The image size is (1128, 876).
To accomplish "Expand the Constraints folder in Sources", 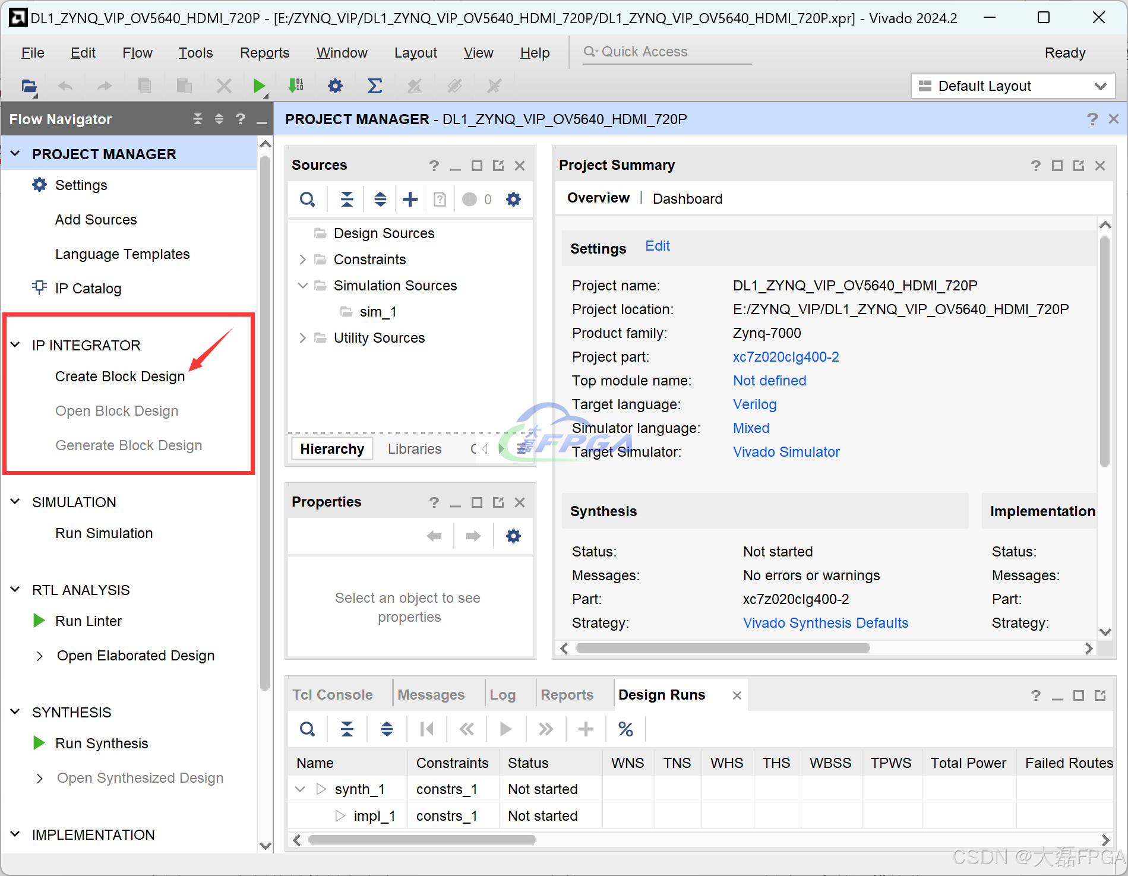I will click(x=302, y=260).
